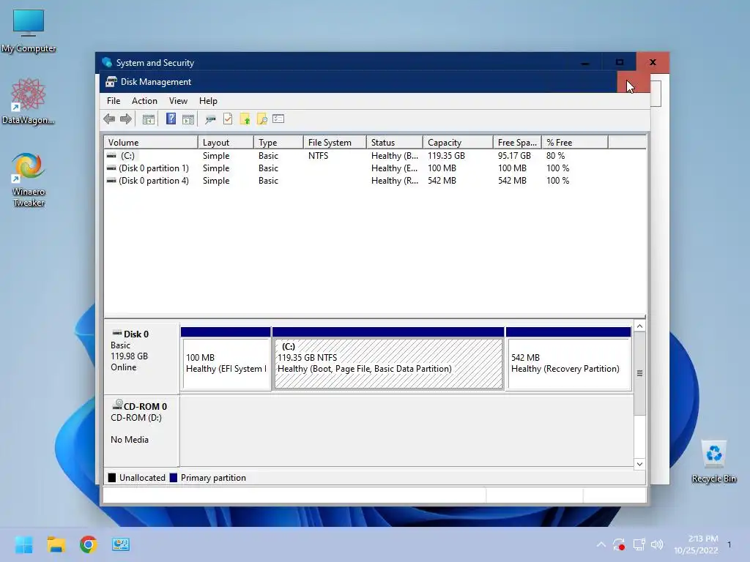Click the yellow folder with green arrow icon
The height and width of the screenshot is (562, 750).
pos(245,119)
